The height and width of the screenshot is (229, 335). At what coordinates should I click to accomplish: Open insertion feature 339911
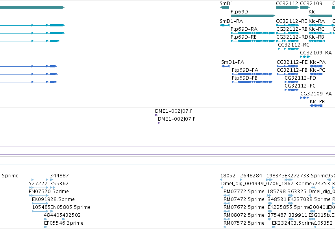coord(291,219)
